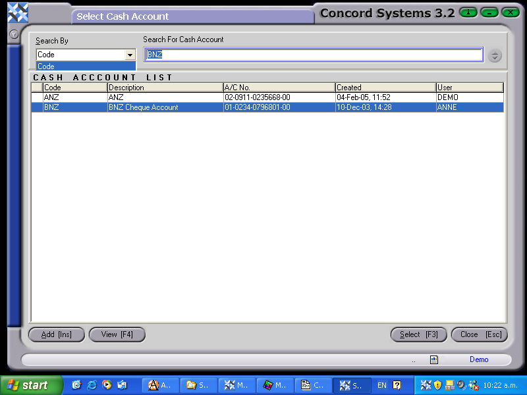Click the chevron beside the cash account search box

495,55
